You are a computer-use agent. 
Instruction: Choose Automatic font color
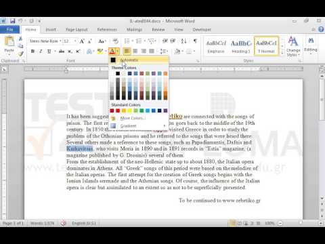coord(138,60)
